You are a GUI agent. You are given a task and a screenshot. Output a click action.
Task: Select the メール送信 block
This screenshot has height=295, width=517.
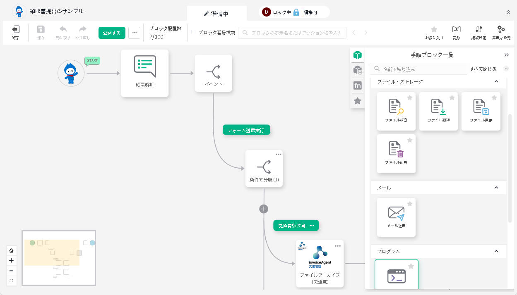coord(396,216)
